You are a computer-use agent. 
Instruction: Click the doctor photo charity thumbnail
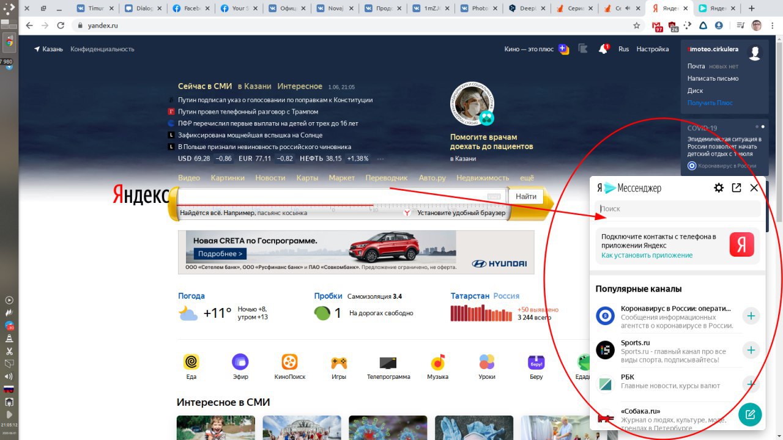472,103
